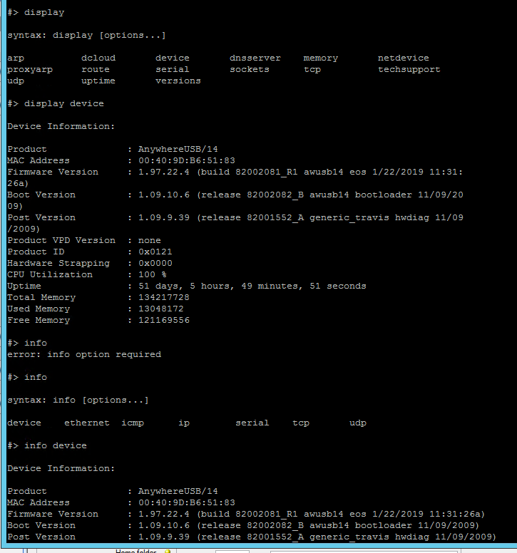517x553 pixels.
Task: Click the "proxyarp" option text
Action: click(x=30, y=70)
